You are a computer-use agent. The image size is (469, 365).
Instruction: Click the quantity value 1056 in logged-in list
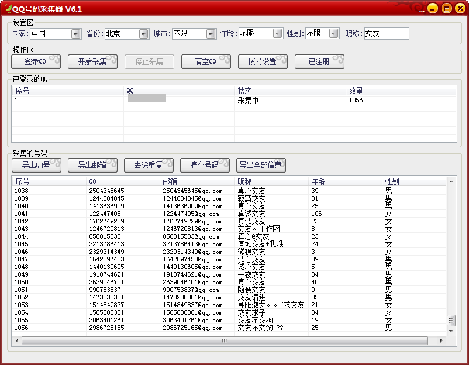pyautogui.click(x=356, y=100)
